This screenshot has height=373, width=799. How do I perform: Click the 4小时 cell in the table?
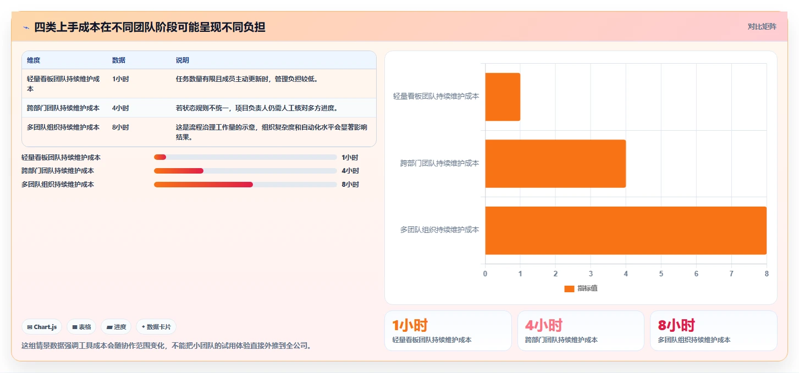pyautogui.click(x=120, y=108)
